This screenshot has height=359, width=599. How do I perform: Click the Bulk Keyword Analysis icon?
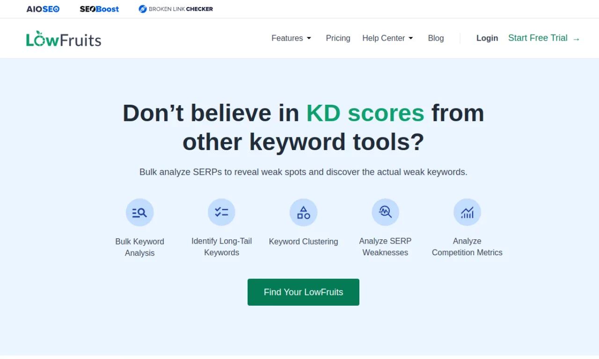pos(139,213)
